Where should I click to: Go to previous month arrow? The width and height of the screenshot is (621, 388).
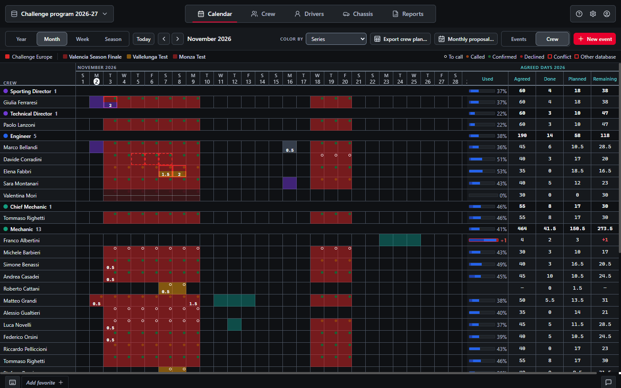click(x=164, y=39)
